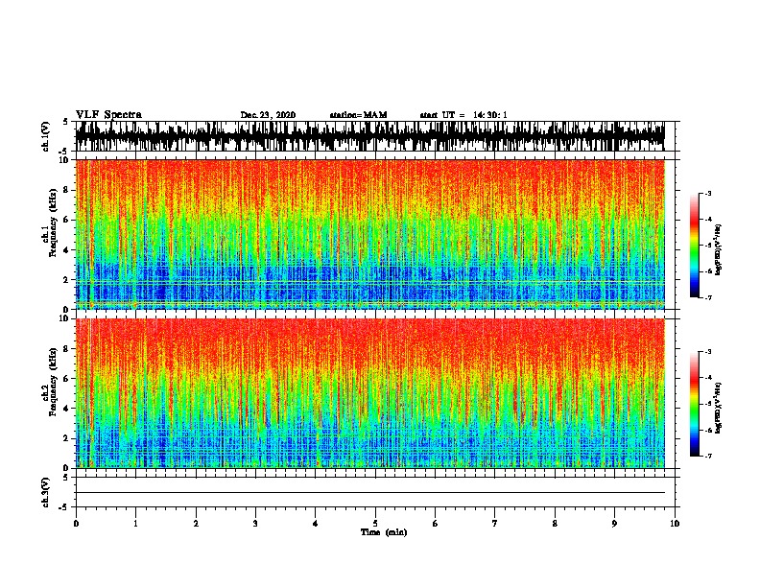Click the "ch.1(V)" axis label

click(x=46, y=136)
